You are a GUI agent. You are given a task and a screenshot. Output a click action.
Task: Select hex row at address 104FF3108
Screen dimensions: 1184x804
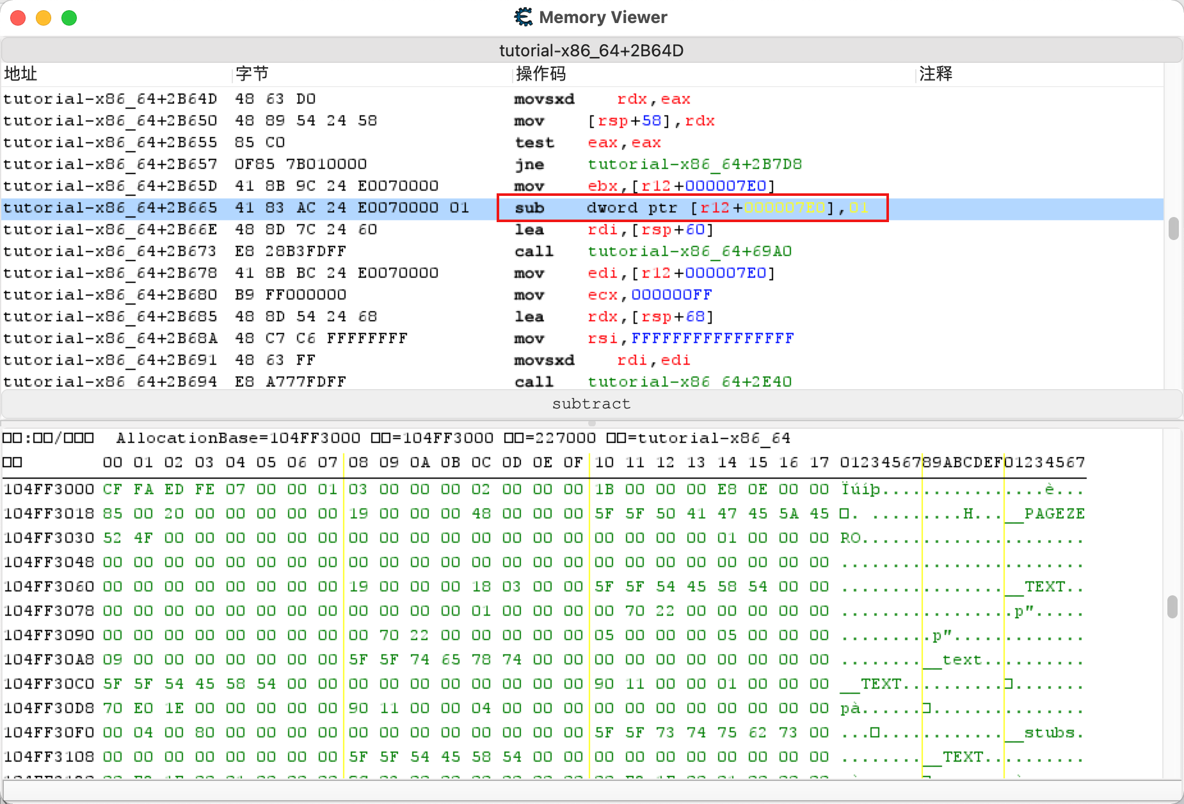pyautogui.click(x=544, y=757)
